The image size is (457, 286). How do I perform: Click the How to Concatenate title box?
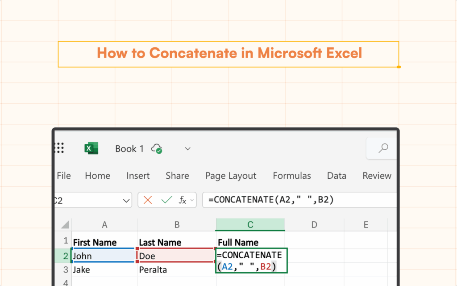pos(228,54)
